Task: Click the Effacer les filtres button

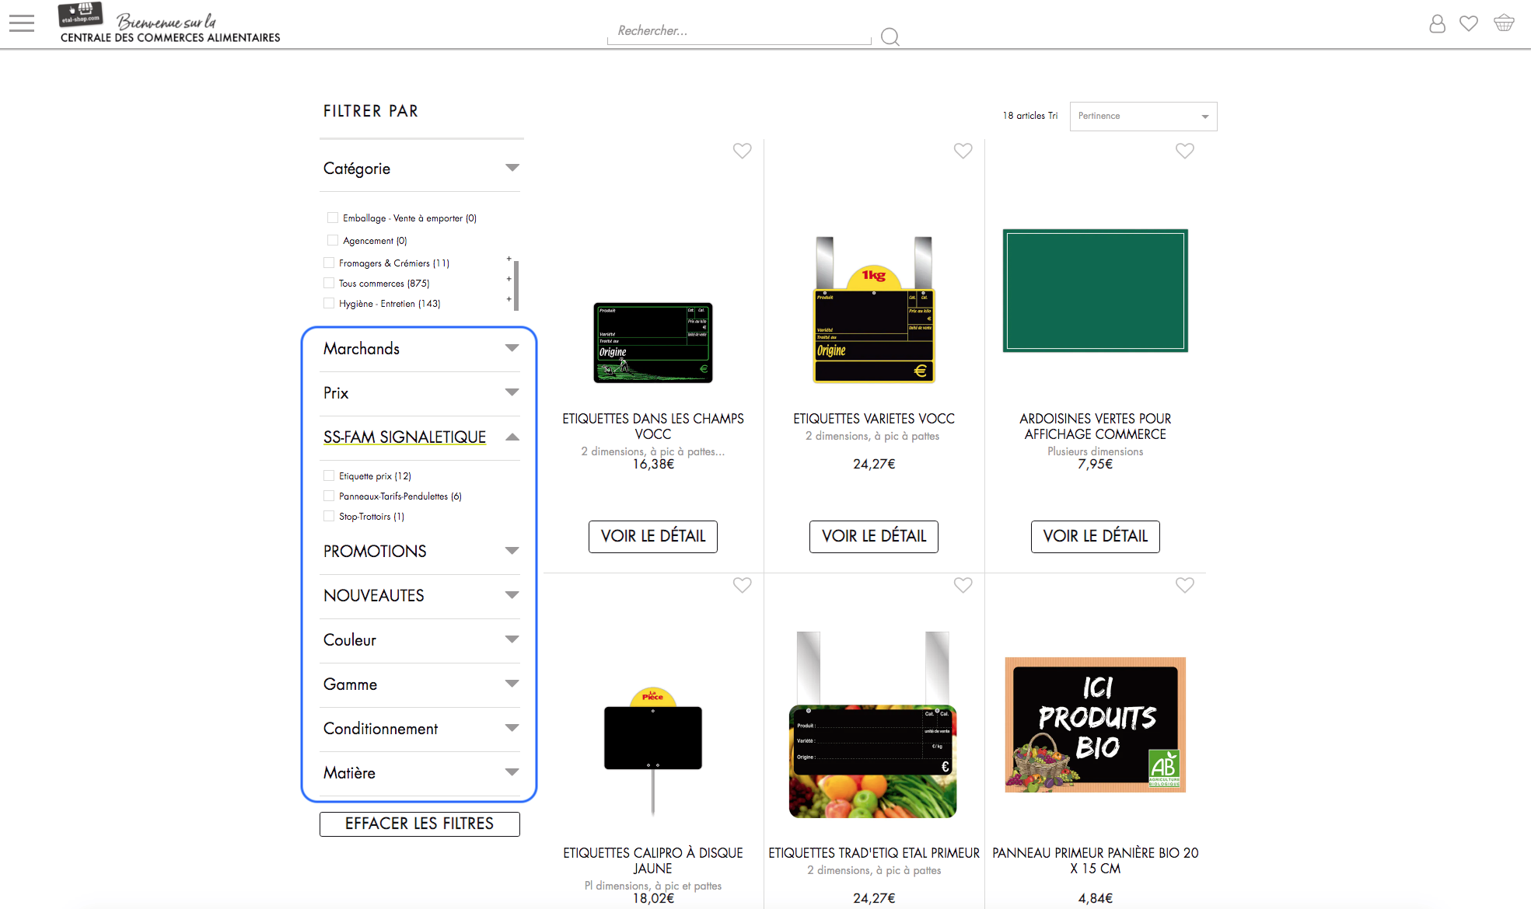Action: click(419, 824)
